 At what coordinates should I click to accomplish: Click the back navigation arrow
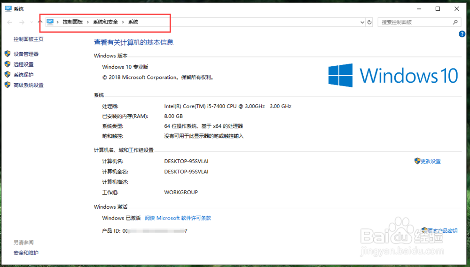[x=9, y=22]
